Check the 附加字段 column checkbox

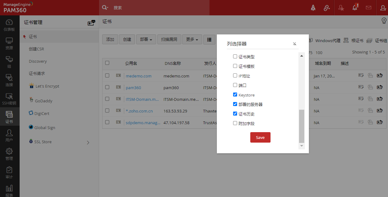pos(235,123)
